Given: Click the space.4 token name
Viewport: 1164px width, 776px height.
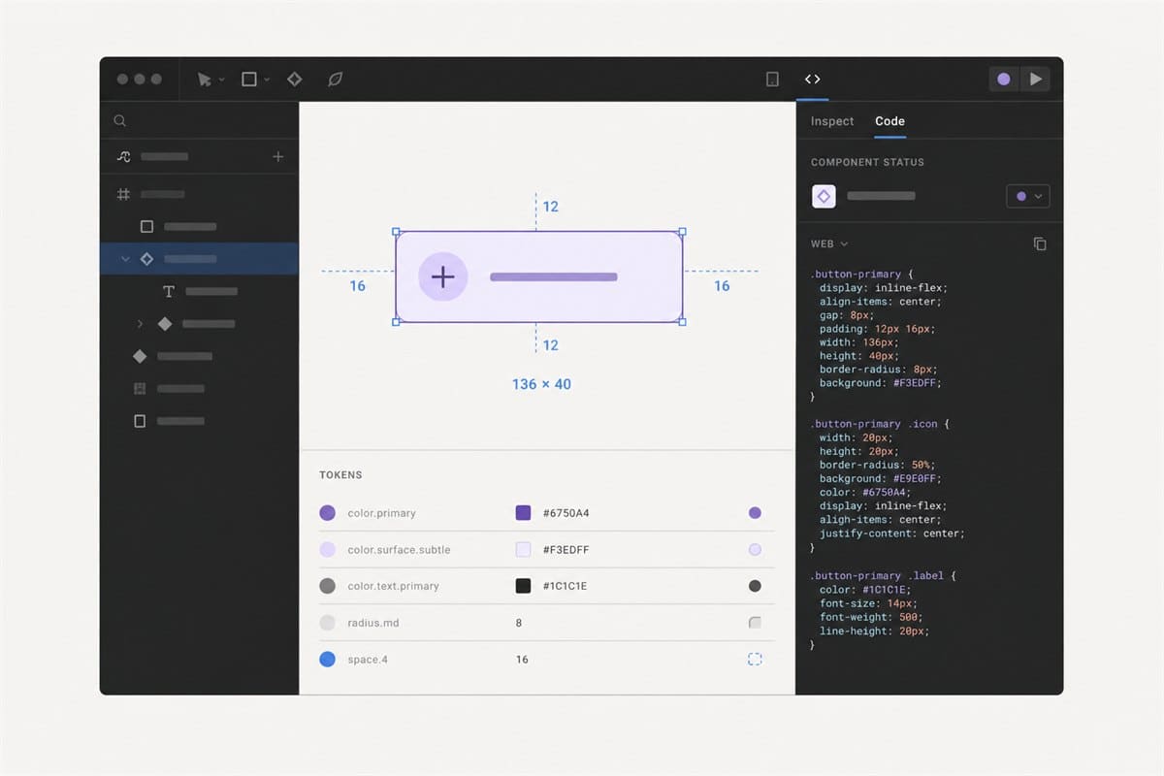Looking at the screenshot, I should pyautogui.click(x=370, y=660).
